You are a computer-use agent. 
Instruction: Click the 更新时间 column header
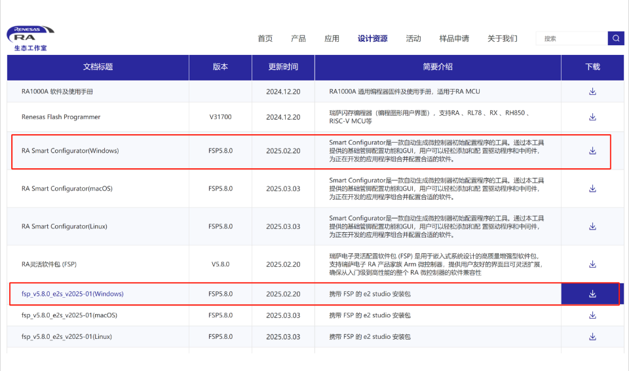pos(283,67)
